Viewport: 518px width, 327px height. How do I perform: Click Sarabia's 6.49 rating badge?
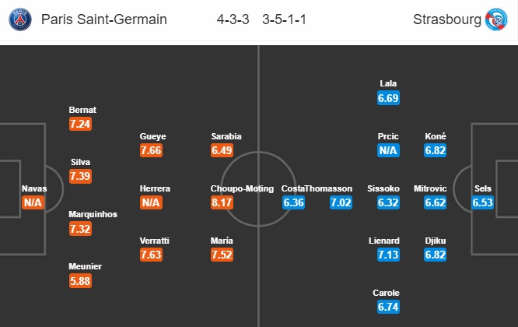(222, 150)
